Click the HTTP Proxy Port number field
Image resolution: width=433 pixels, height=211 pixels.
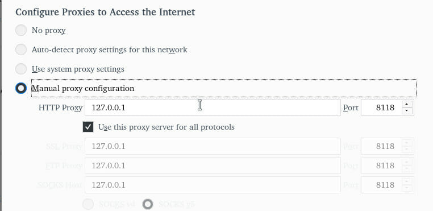(x=381, y=107)
